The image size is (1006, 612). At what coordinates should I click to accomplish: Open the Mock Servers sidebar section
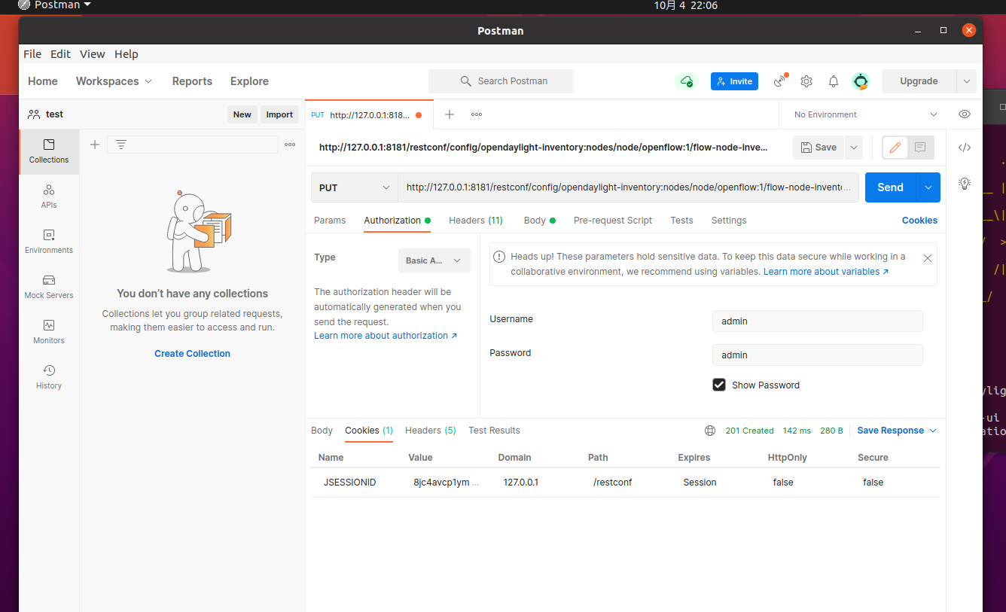point(49,287)
